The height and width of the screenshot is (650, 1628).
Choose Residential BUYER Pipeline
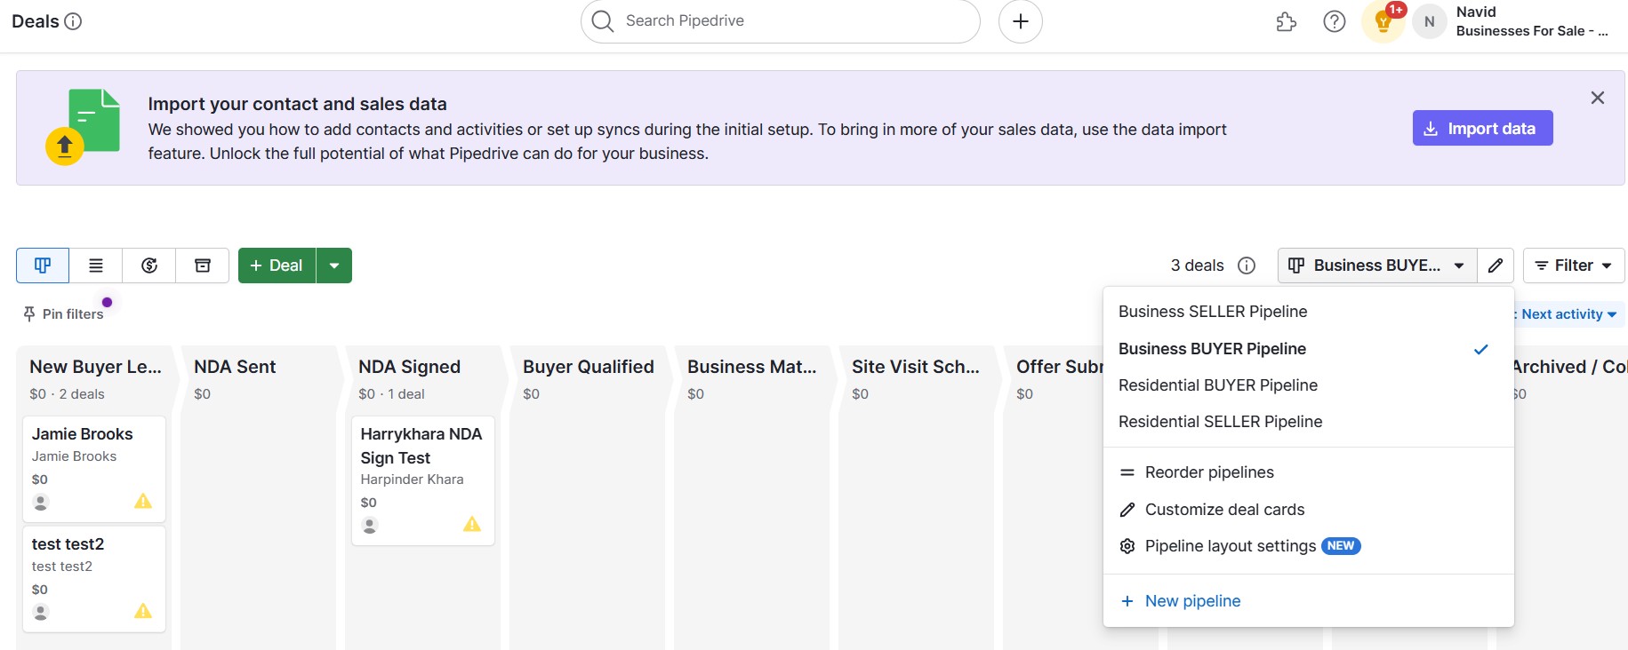coord(1218,385)
